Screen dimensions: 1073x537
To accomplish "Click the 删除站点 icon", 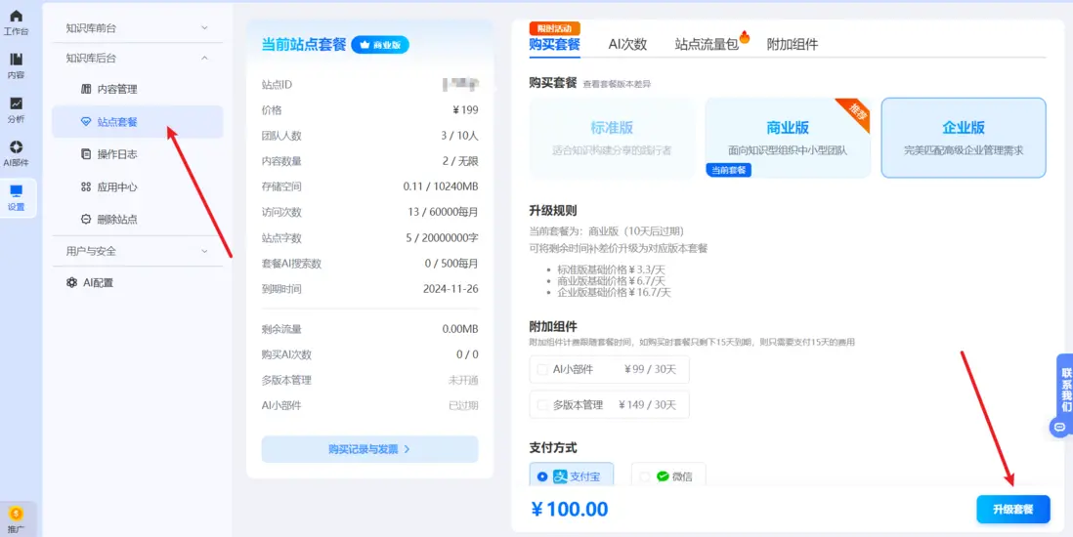I will (86, 220).
